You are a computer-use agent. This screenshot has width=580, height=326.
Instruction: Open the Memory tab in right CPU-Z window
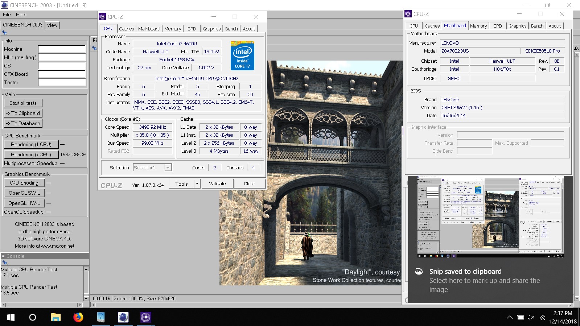pyautogui.click(x=478, y=26)
